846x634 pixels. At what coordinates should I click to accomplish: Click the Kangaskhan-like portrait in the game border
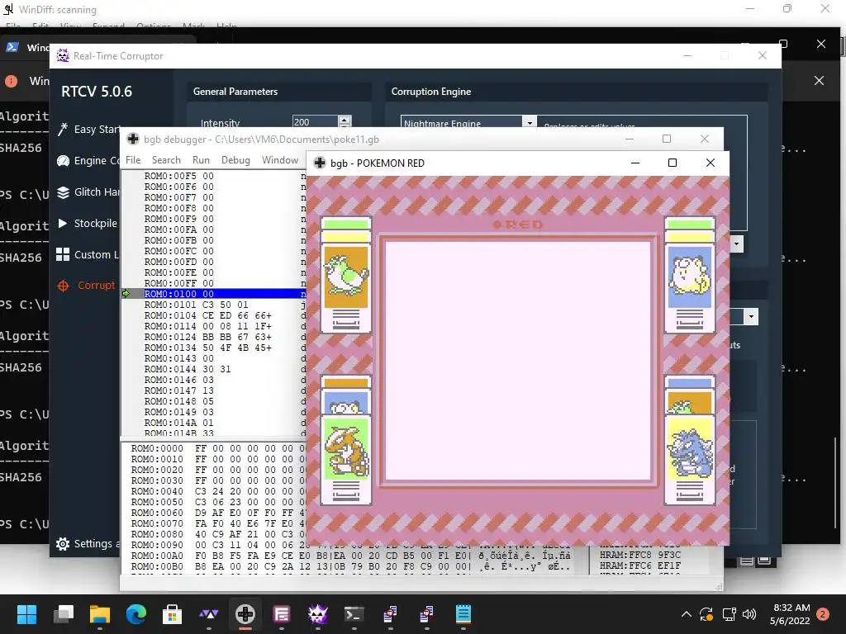(x=346, y=447)
